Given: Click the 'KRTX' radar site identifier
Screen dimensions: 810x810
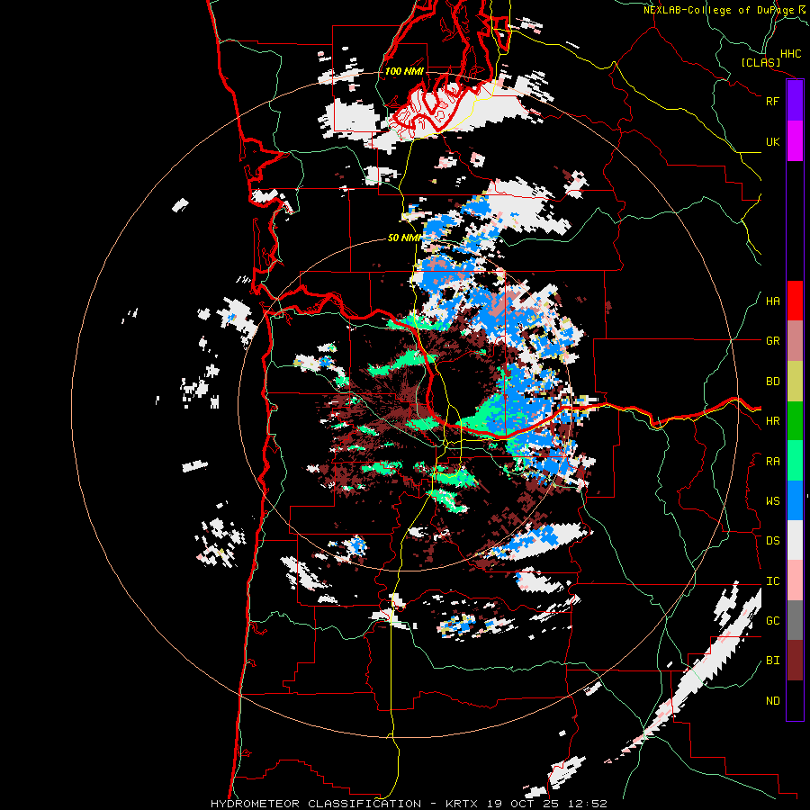Looking at the screenshot, I should 465,804.
